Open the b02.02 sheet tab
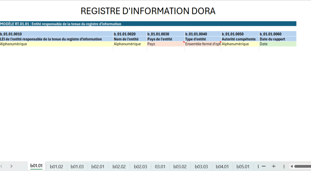The height and width of the screenshot is (171, 311). click(119, 166)
